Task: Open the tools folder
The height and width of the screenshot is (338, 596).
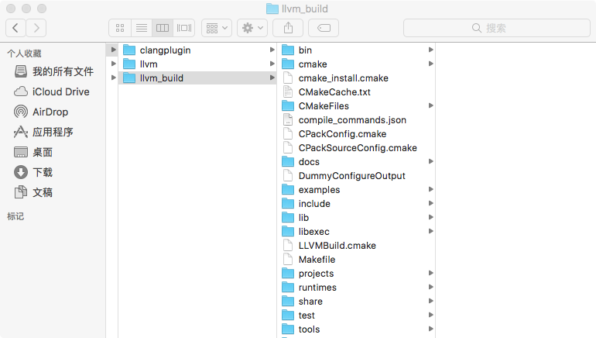Action: click(356, 329)
